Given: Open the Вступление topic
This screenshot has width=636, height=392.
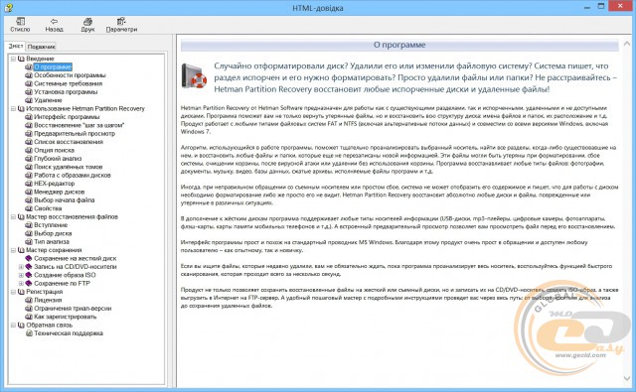Looking at the screenshot, I should coord(51,224).
